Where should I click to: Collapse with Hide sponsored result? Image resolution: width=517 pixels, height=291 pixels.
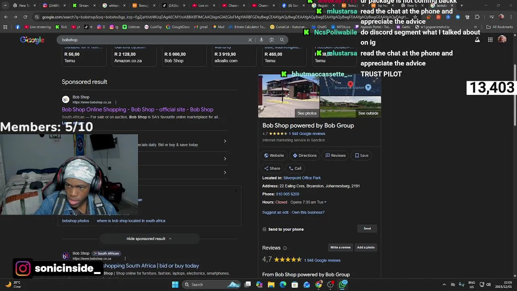pyautogui.click(x=149, y=238)
